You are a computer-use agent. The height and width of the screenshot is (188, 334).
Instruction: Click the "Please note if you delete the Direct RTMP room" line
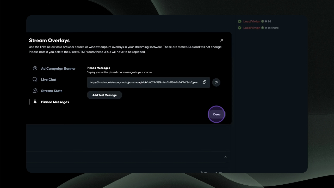click(x=87, y=52)
